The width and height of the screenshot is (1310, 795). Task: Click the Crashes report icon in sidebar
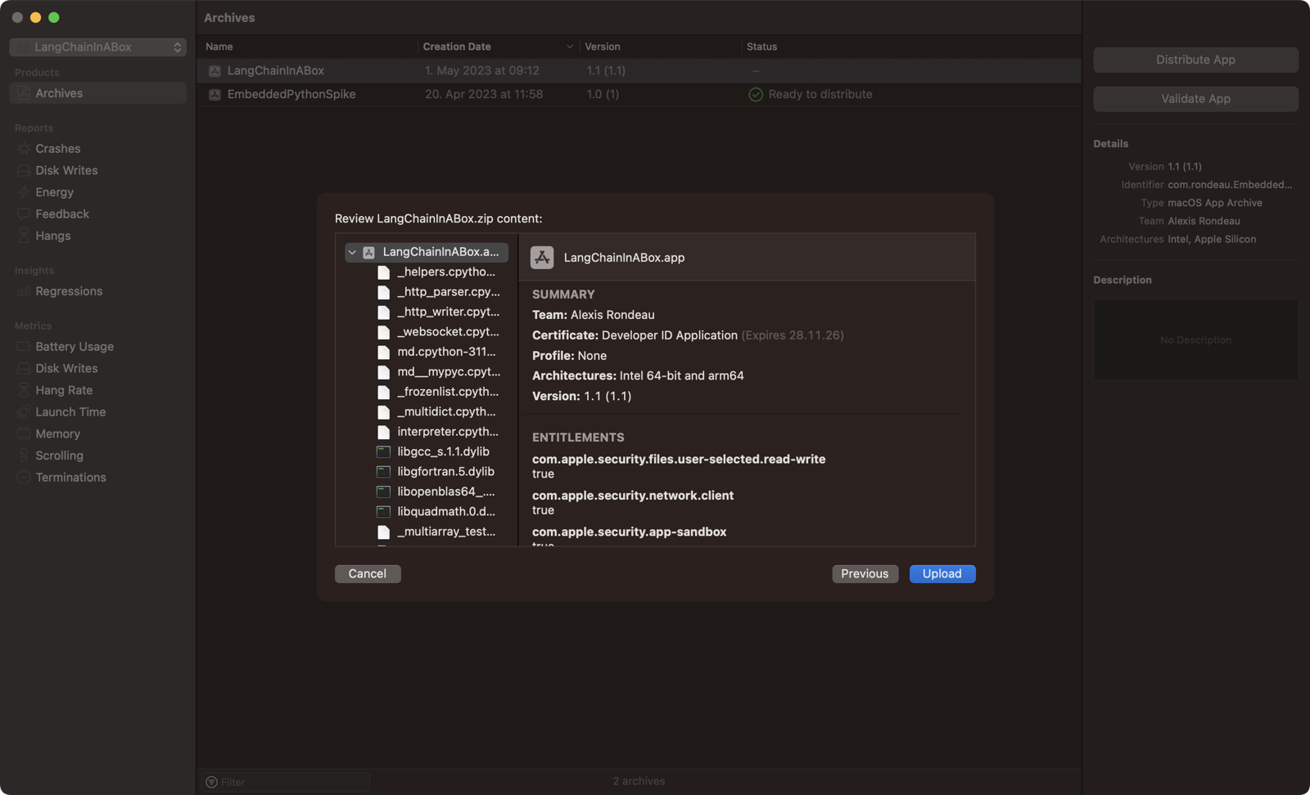24,149
